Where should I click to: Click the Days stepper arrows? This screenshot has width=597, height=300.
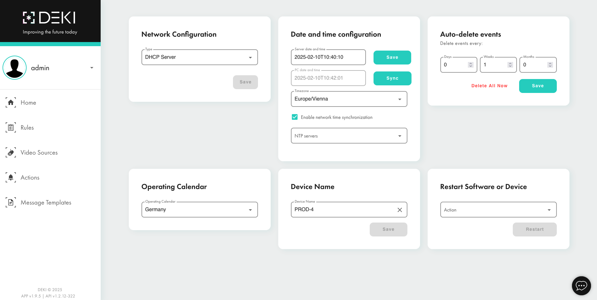click(470, 65)
